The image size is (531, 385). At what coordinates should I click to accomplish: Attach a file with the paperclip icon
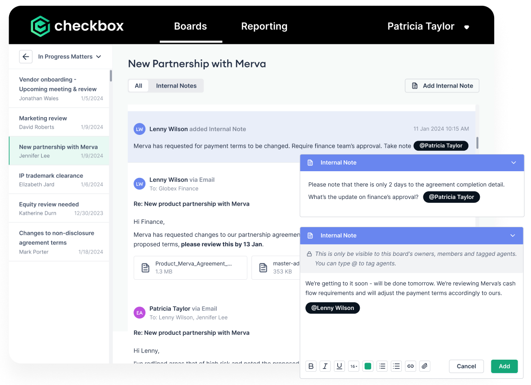coord(425,366)
